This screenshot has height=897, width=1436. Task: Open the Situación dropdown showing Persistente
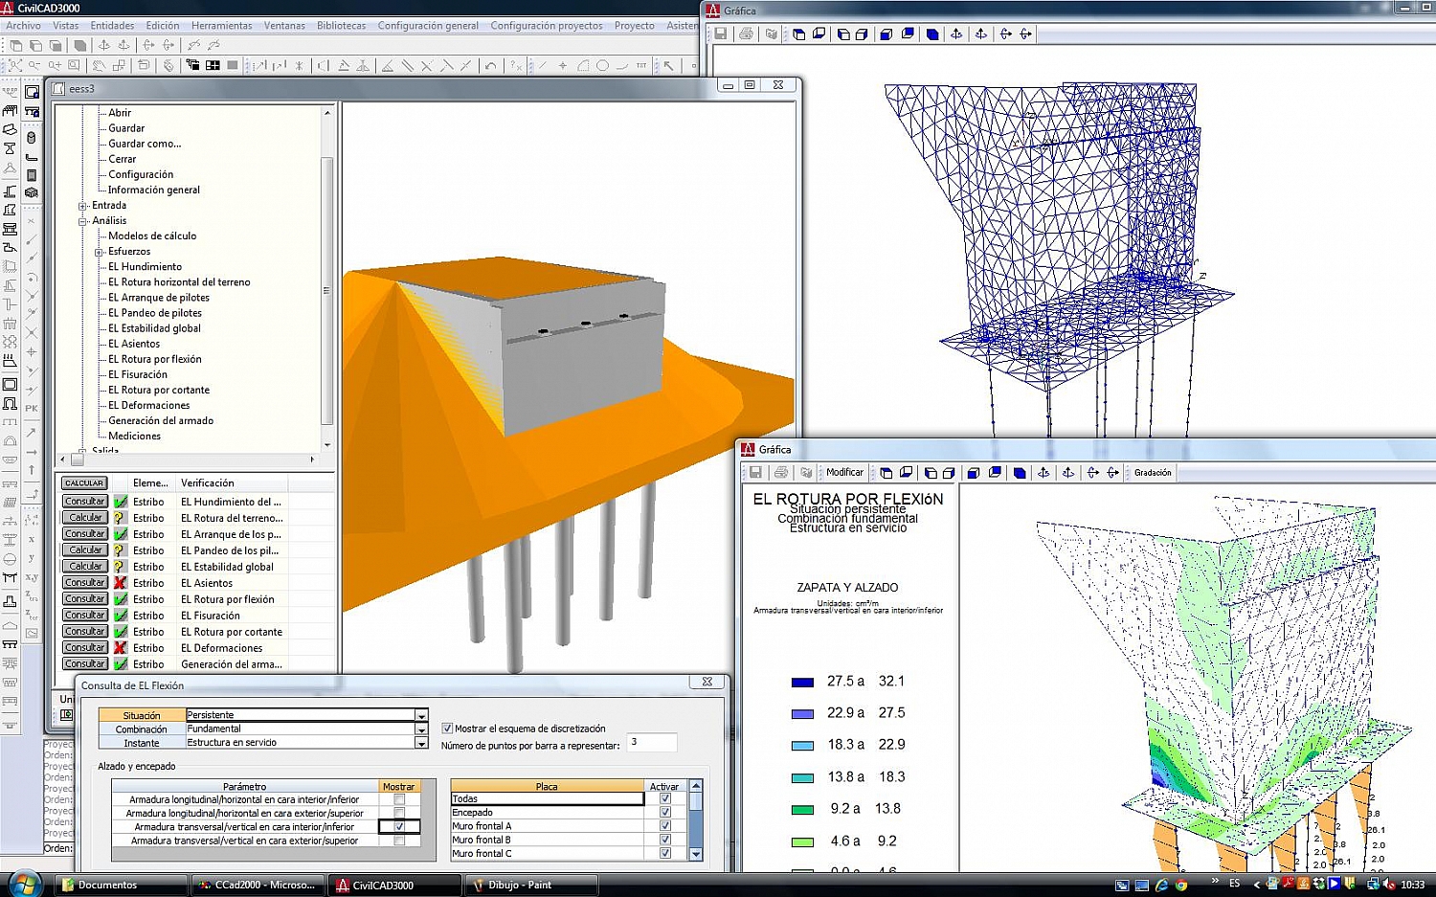tap(421, 716)
